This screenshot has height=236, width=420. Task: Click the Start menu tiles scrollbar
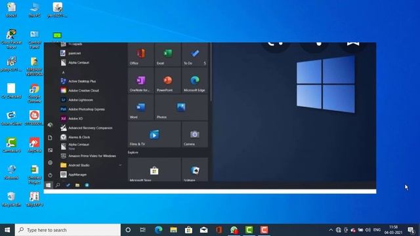pyautogui.click(x=211, y=71)
